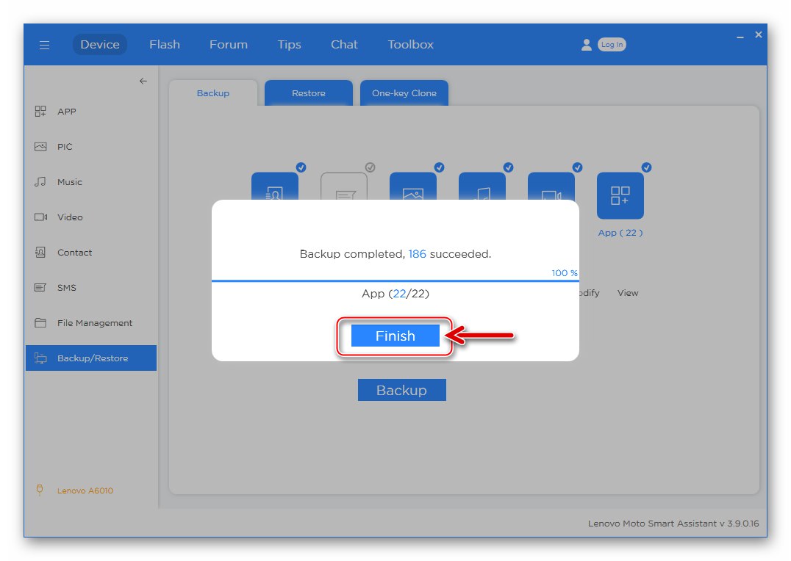
Task: Select the contacts backup category tile
Action: [x=275, y=187]
